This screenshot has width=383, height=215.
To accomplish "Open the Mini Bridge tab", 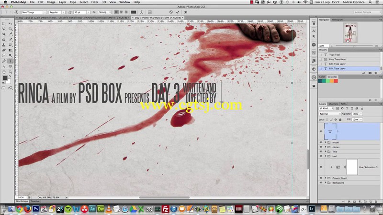I will point(22,201).
